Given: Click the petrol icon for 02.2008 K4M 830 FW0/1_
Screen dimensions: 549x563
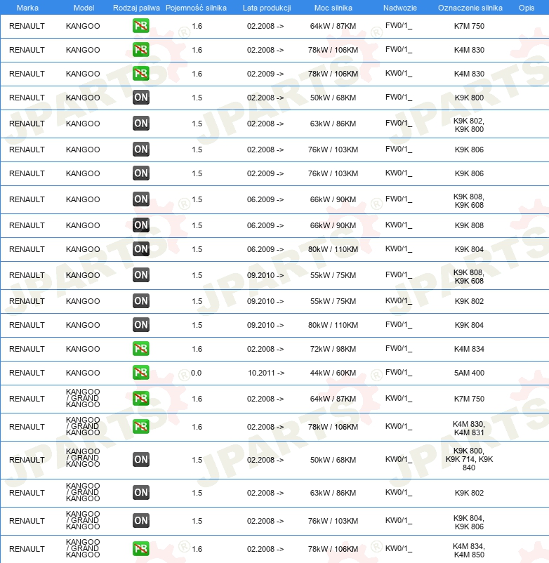Looking at the screenshot, I should [140, 50].
